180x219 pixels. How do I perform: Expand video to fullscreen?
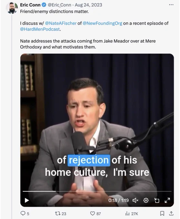(x=167, y=200)
